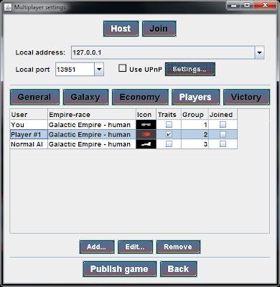Click Group value 1 in You row
The height and width of the screenshot is (287, 280).
point(195,125)
